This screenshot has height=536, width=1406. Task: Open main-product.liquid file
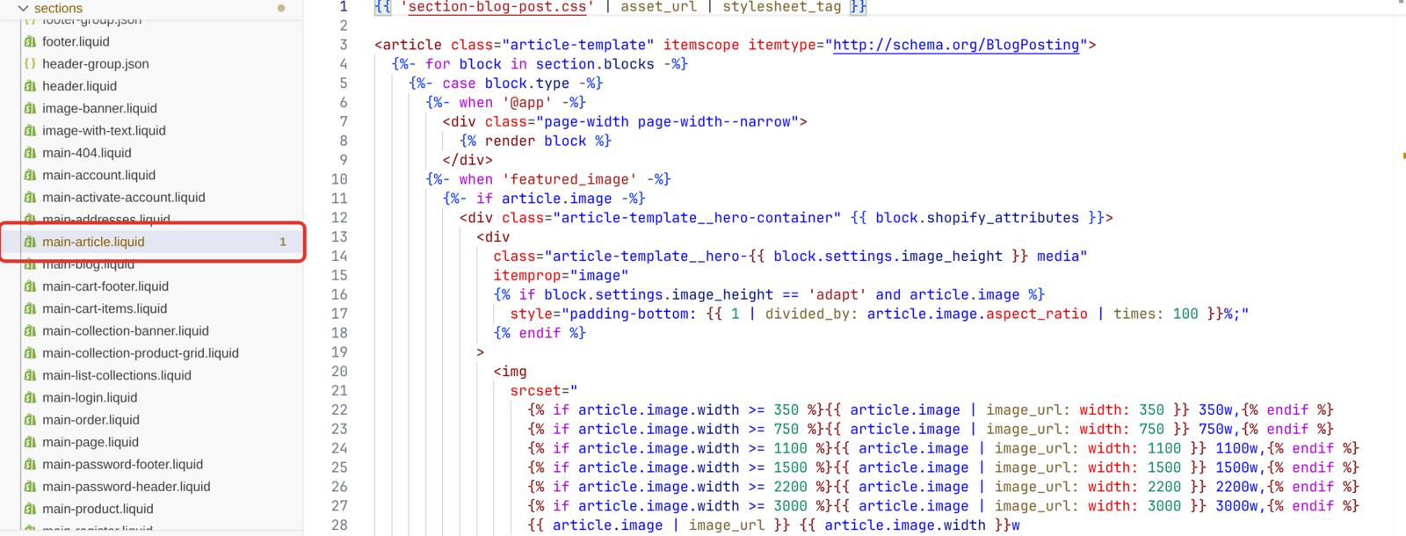coord(98,509)
